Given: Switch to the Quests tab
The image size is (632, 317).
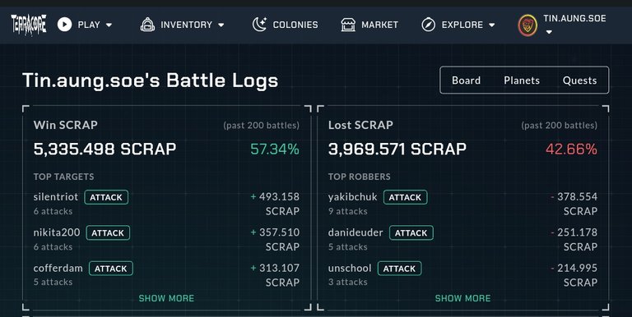Looking at the screenshot, I should pos(579,80).
